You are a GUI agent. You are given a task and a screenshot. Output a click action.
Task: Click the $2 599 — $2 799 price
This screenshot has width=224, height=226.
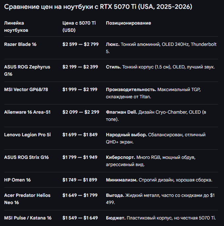pos(81,44)
